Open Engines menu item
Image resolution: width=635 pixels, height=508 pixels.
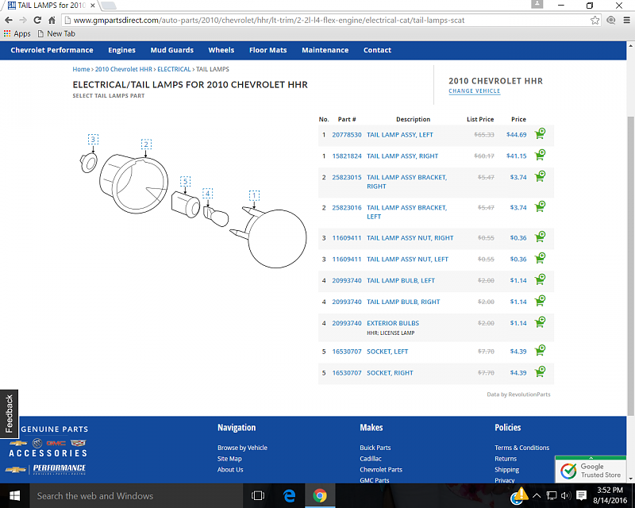pyautogui.click(x=122, y=50)
